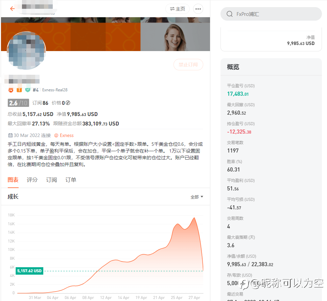This screenshot has width=327, height=301.
Task: Click the 5,157.62 USD chart marker label
Action: coord(29,271)
